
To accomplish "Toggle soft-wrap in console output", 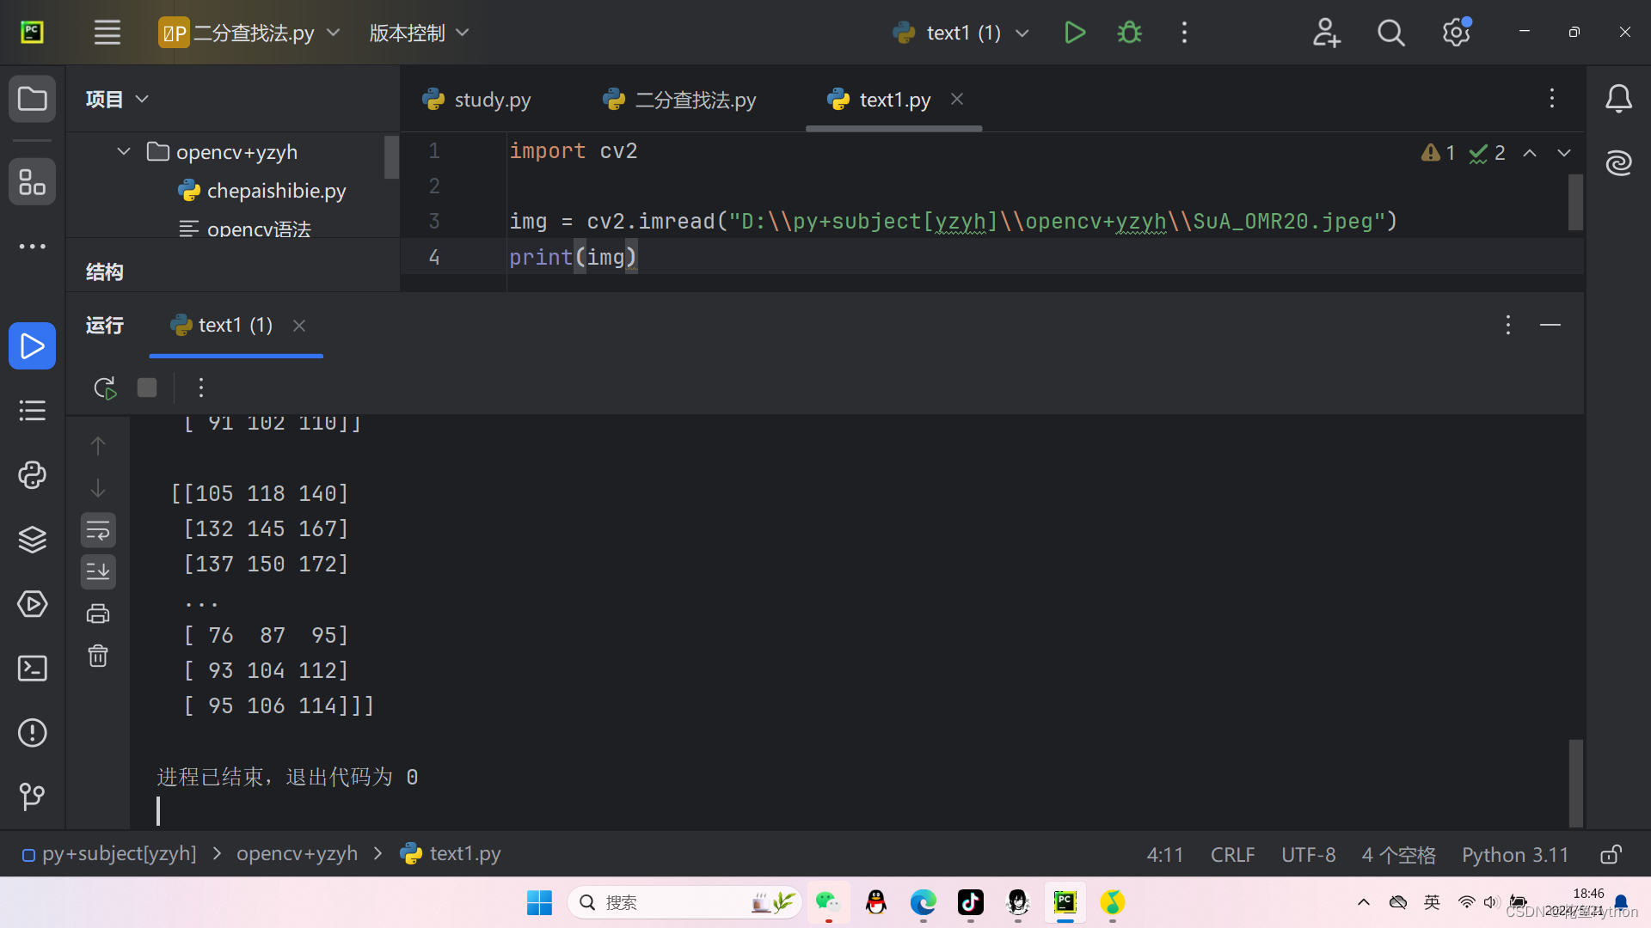I will tap(98, 531).
